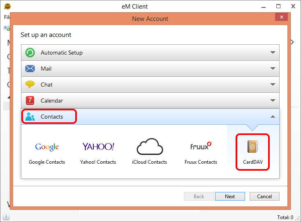This screenshot has height=222, width=301.
Task: Click the "Calendar" section label
Action: pyautogui.click(x=52, y=101)
